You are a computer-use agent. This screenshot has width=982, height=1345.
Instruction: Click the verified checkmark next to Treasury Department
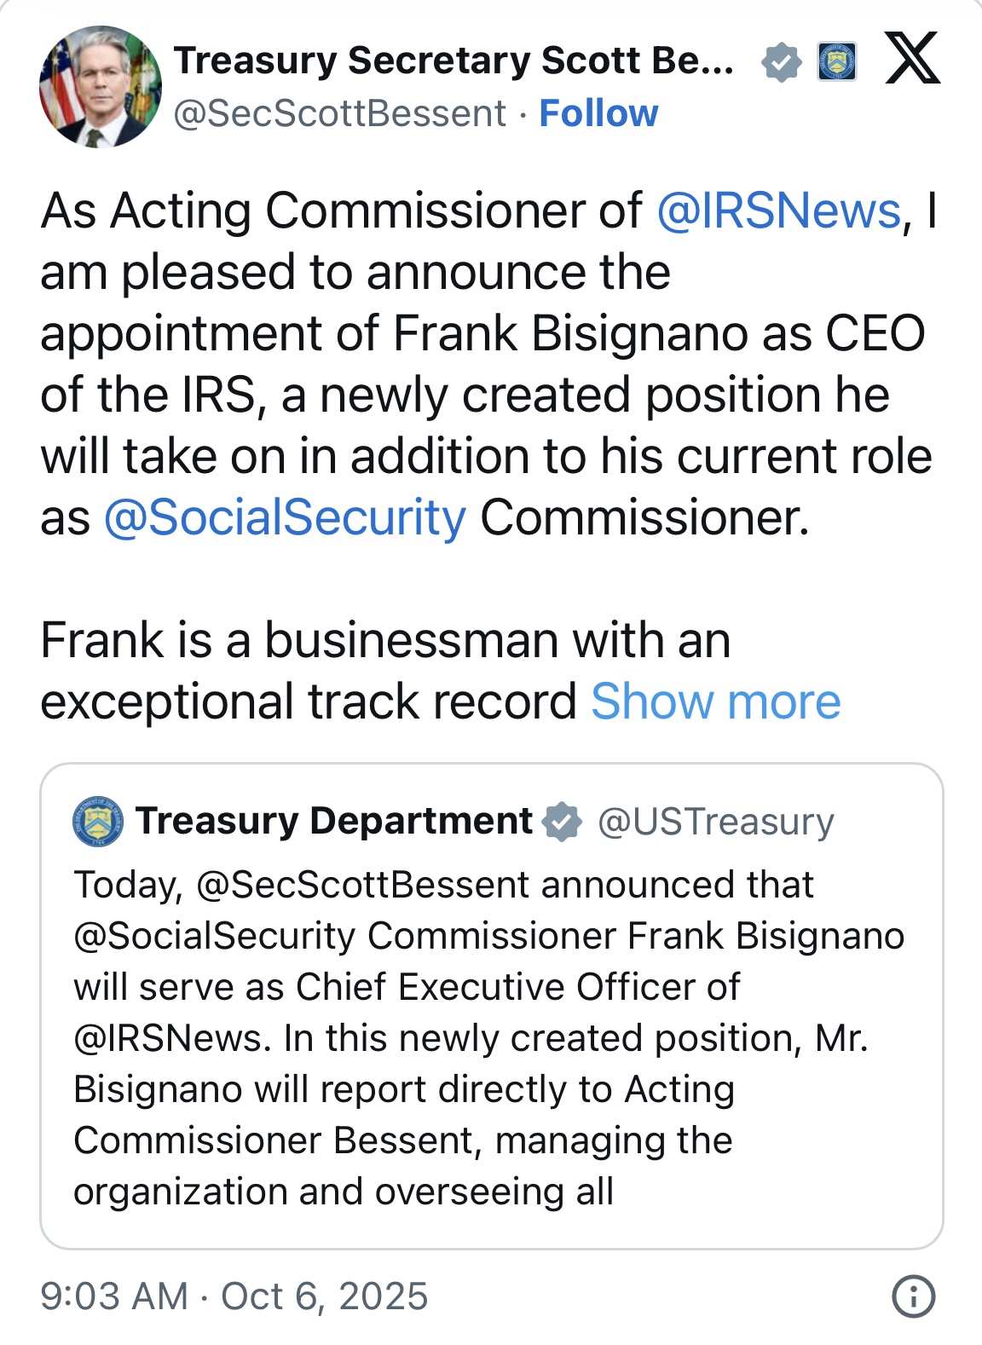pyautogui.click(x=562, y=822)
